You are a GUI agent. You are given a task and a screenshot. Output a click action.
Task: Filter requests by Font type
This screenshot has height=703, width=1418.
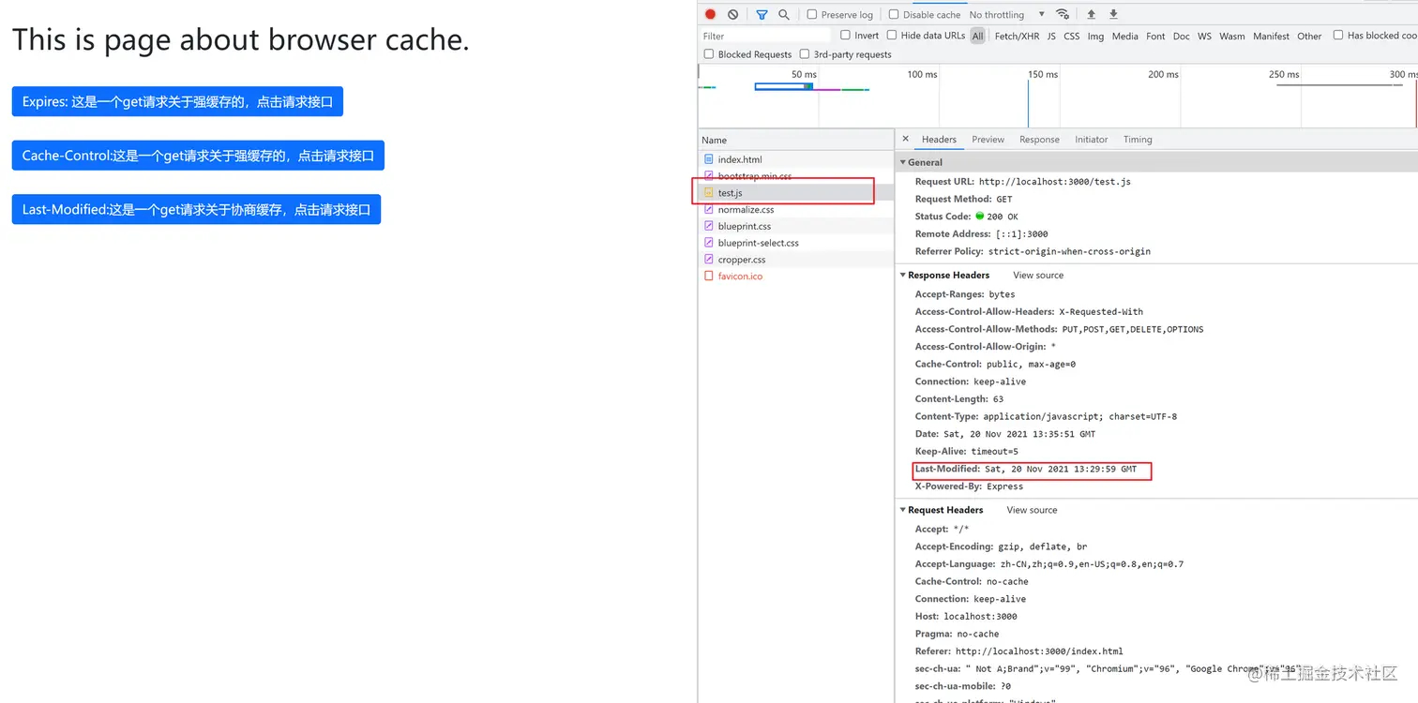[1155, 36]
